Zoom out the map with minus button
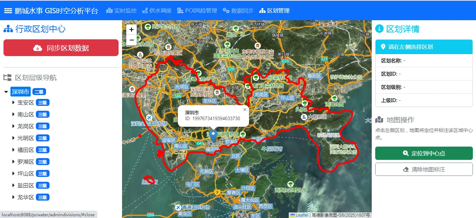 (131, 40)
